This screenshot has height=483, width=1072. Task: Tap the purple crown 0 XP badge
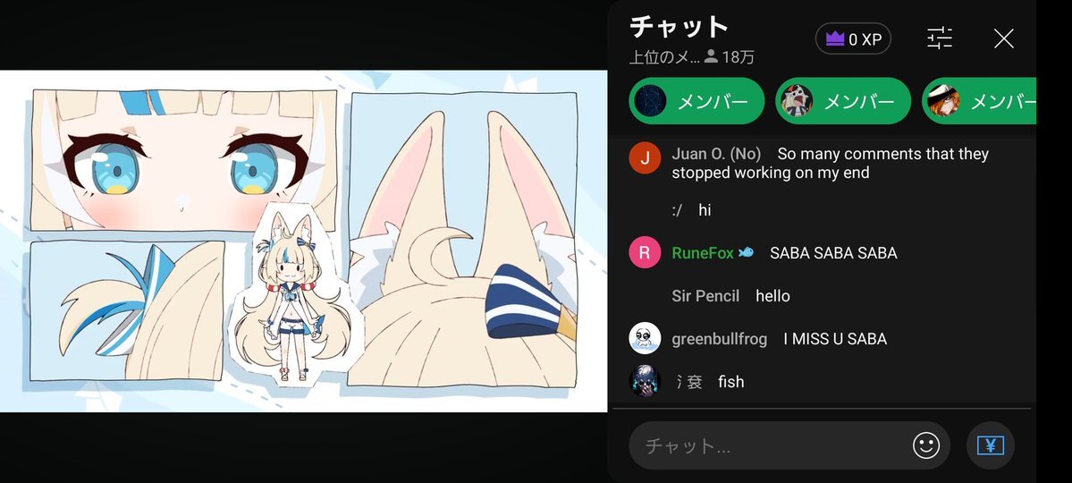point(853,39)
